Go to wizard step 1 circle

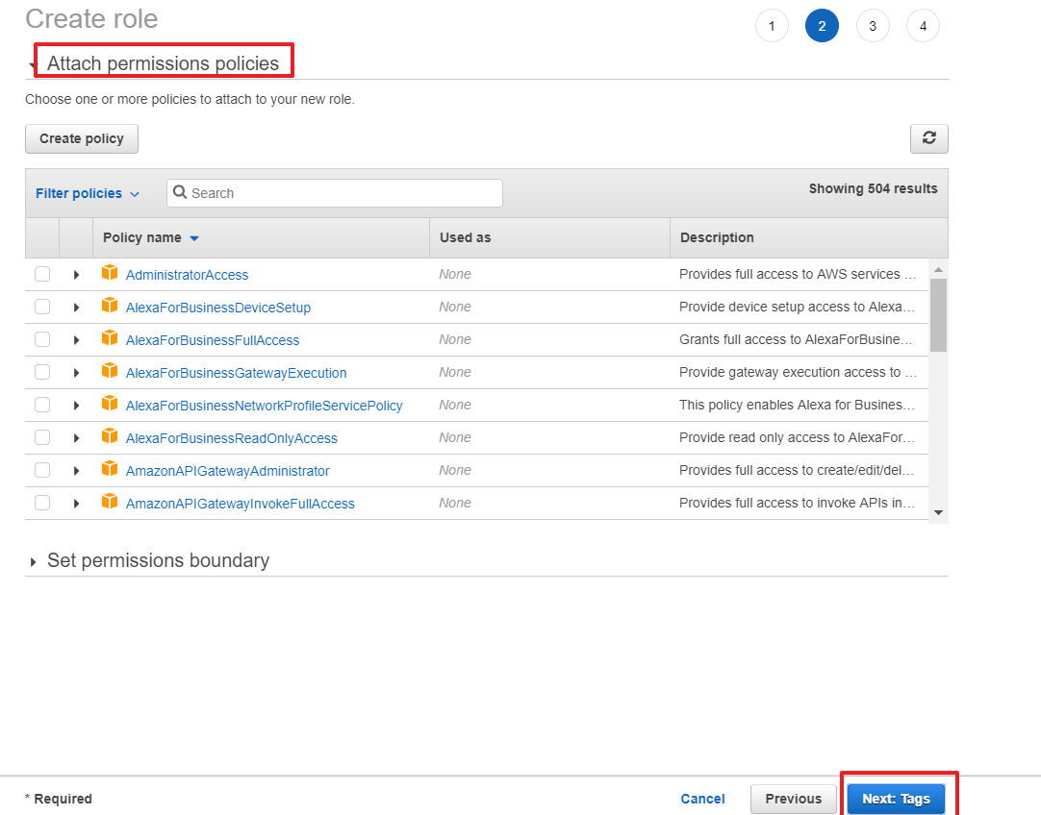[772, 26]
